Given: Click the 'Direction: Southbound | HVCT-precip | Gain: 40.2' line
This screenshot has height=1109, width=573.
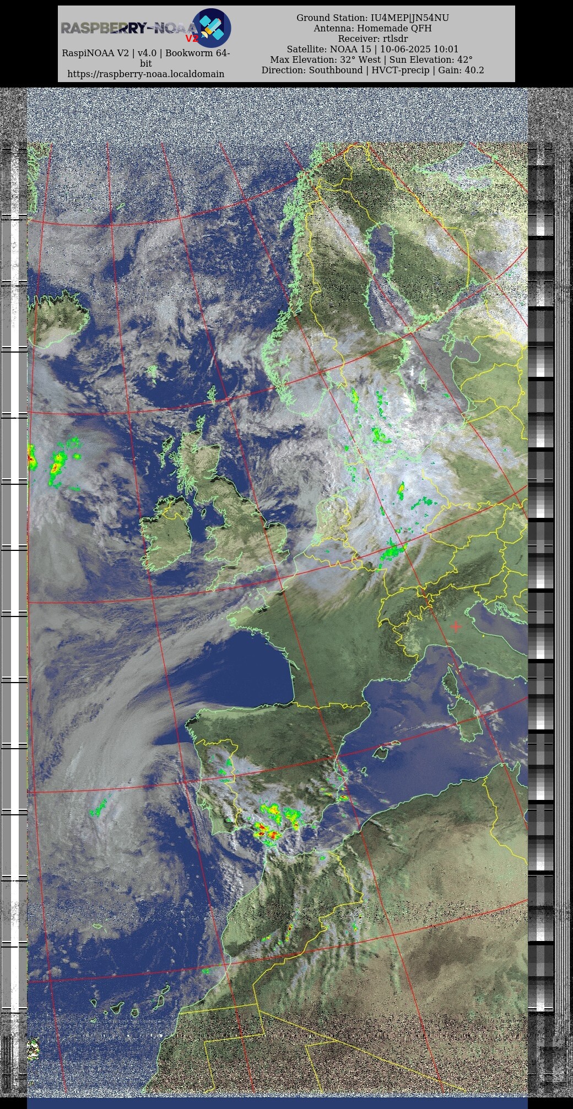Looking at the screenshot, I should point(372,70).
